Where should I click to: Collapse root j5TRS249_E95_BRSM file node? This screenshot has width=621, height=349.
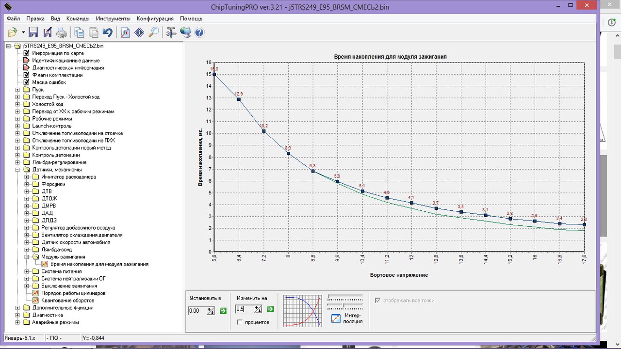[x=9, y=46]
